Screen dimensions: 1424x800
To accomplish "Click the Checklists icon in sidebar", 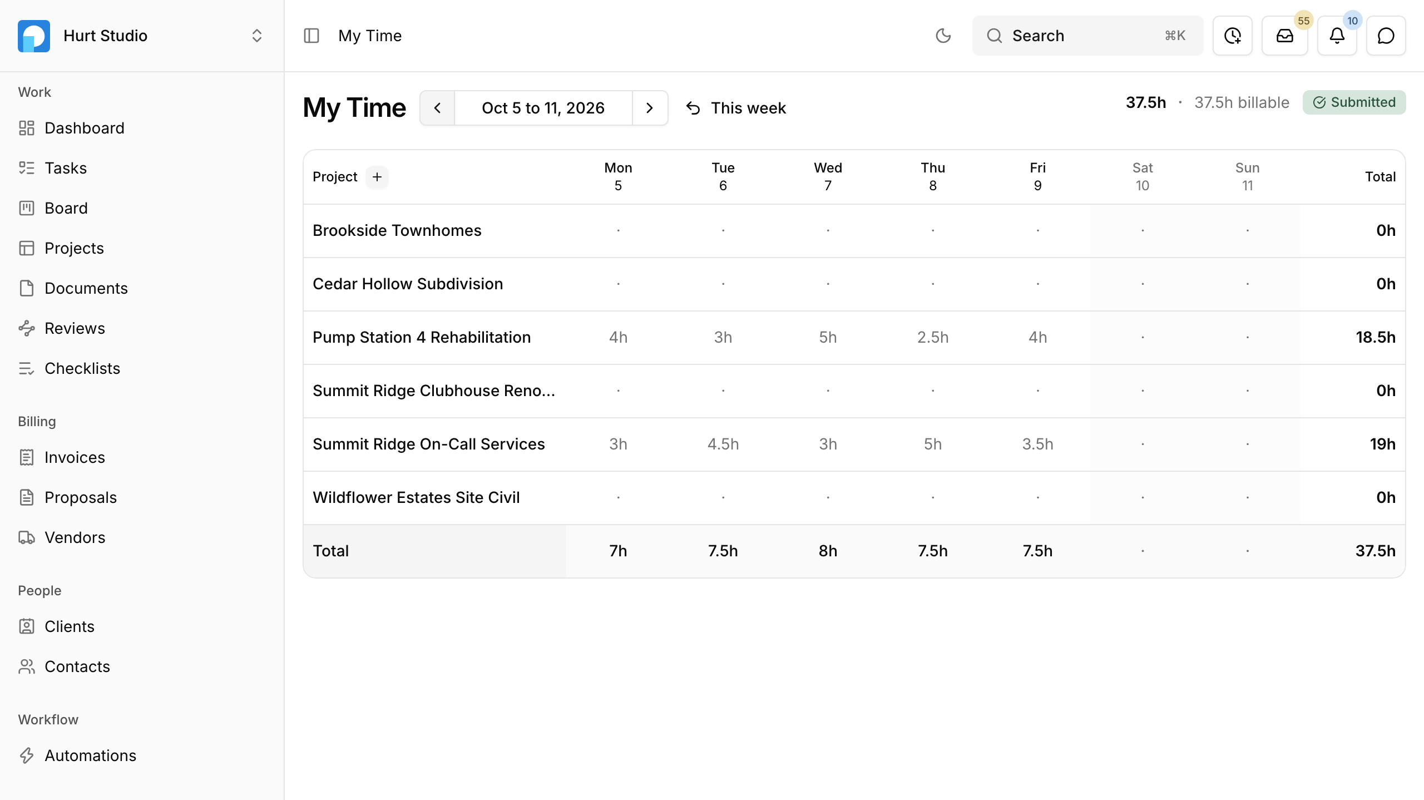I will 27,368.
